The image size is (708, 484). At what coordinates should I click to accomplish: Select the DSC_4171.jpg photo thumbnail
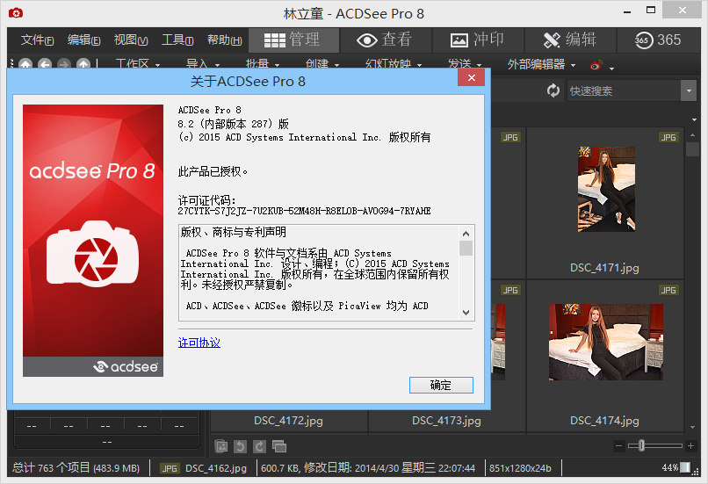(606, 189)
